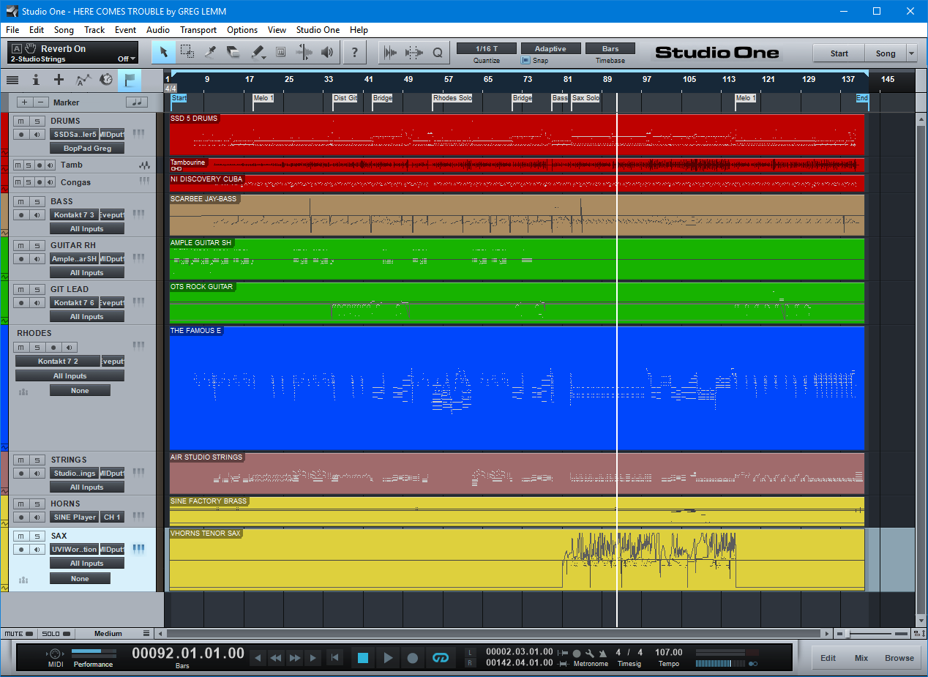Image resolution: width=928 pixels, height=677 pixels.
Task: Open the File menu
Action: tap(12, 30)
